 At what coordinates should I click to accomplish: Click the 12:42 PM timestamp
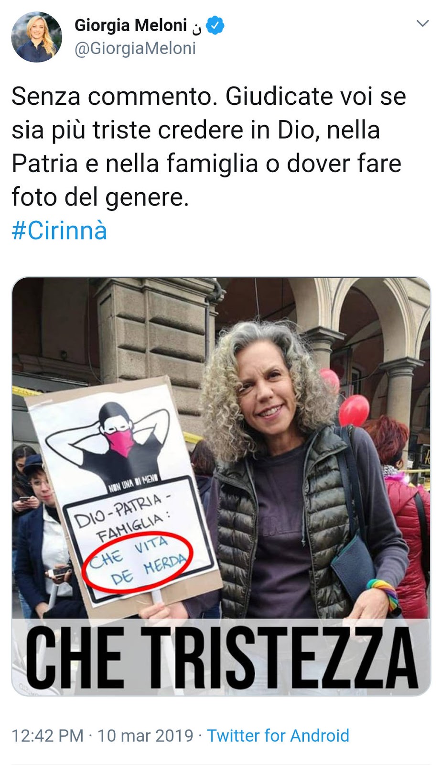47,735
